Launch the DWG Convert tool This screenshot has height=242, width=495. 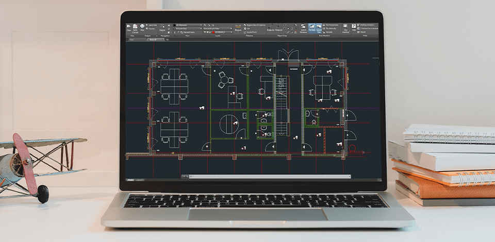135,28
